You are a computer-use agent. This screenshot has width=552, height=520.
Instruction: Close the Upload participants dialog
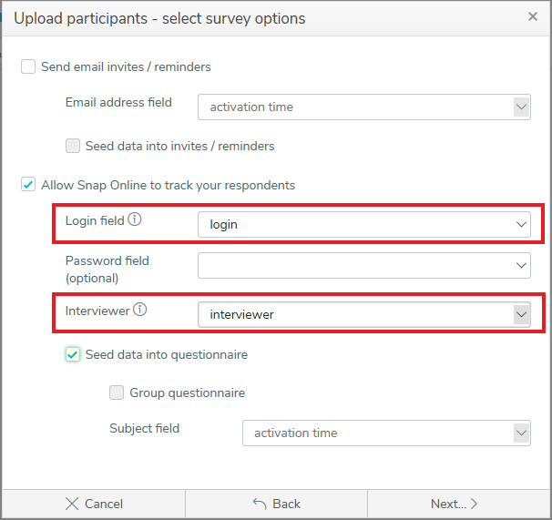coord(533,16)
